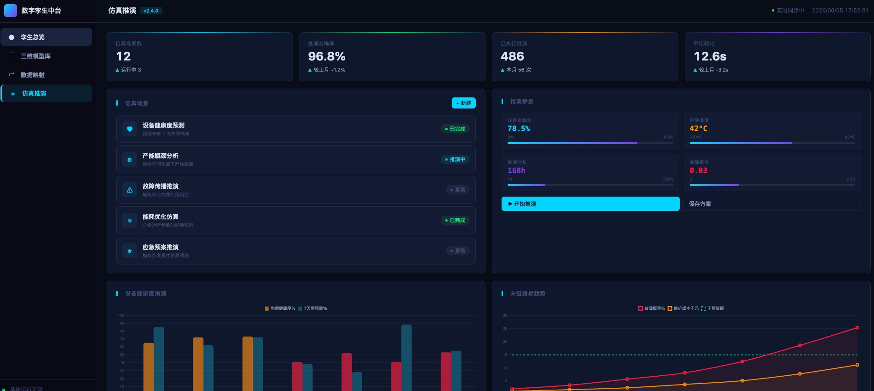This screenshot has width=874, height=391.
Task: Click the 数字孪生中台 gradient logo icon
Action: (x=11, y=11)
